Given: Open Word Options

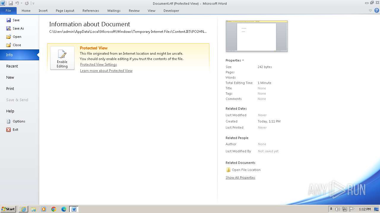Looking at the screenshot, I should click(16, 121).
